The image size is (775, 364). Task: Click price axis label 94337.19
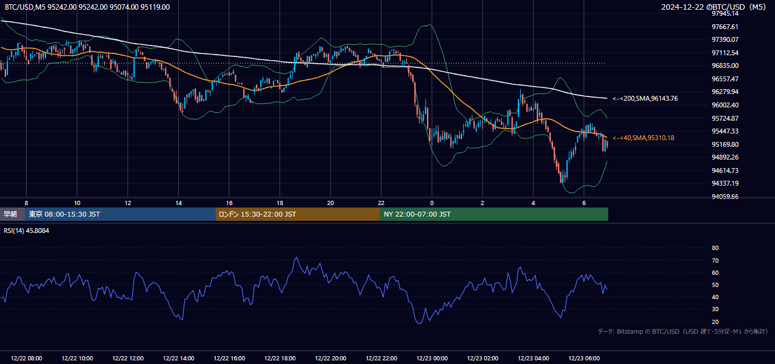[x=725, y=183]
